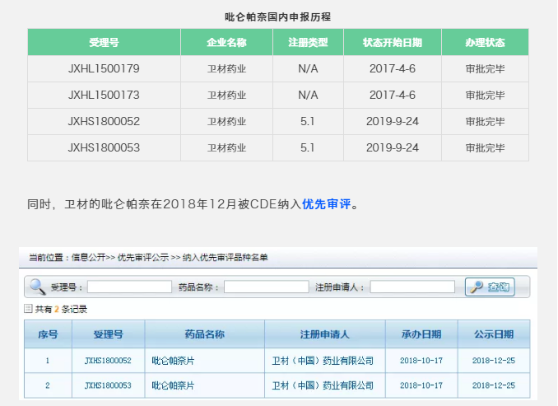The image size is (558, 406).
Task: Select the 注册申请人 input field
Action: [x=412, y=287]
